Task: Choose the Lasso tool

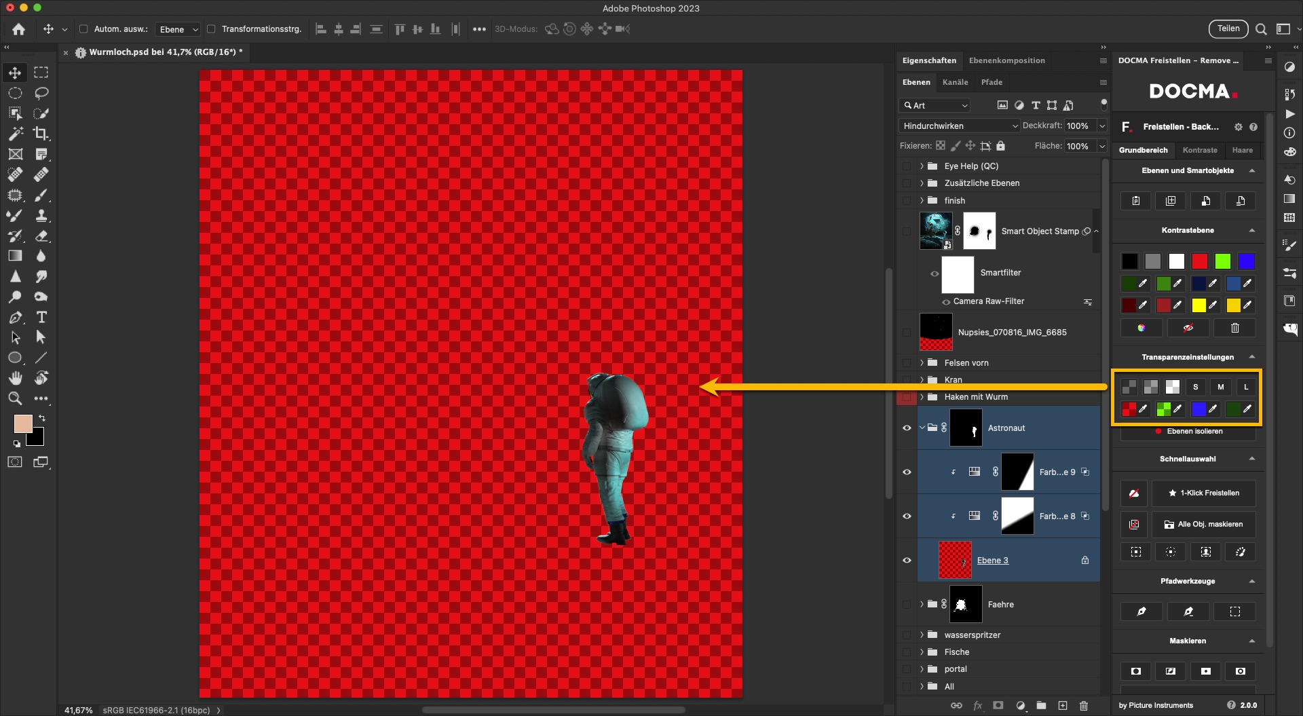Action: click(x=41, y=93)
